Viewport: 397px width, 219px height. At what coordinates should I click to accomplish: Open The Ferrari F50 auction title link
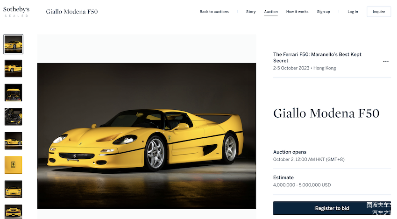tap(317, 57)
